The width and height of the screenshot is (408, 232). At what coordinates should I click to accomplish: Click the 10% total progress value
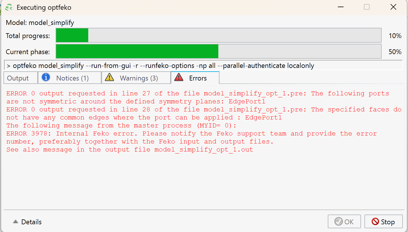395,36
